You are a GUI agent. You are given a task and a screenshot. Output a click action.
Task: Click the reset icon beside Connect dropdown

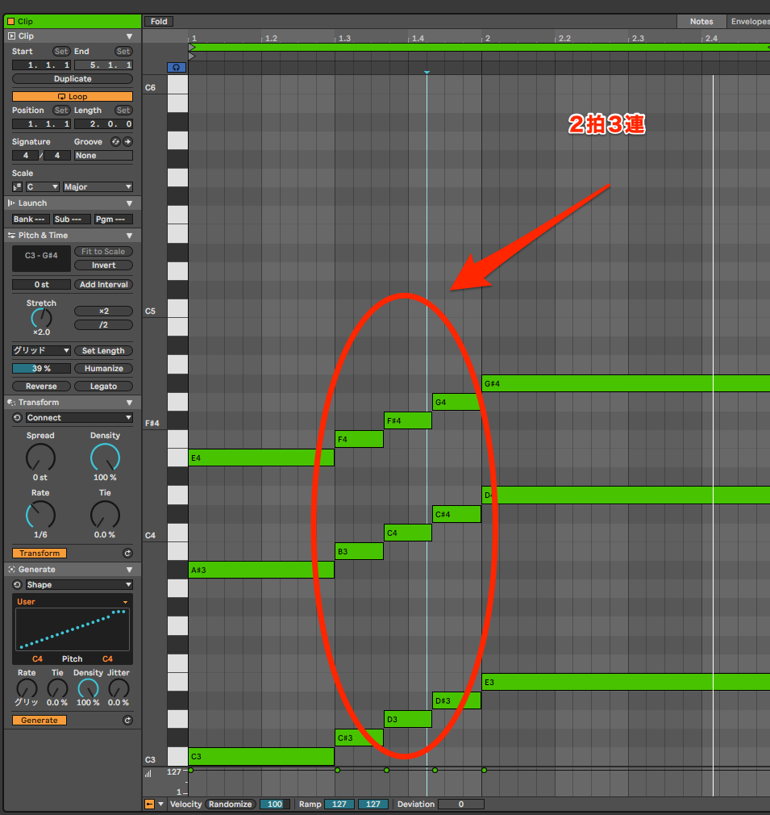pyautogui.click(x=17, y=418)
